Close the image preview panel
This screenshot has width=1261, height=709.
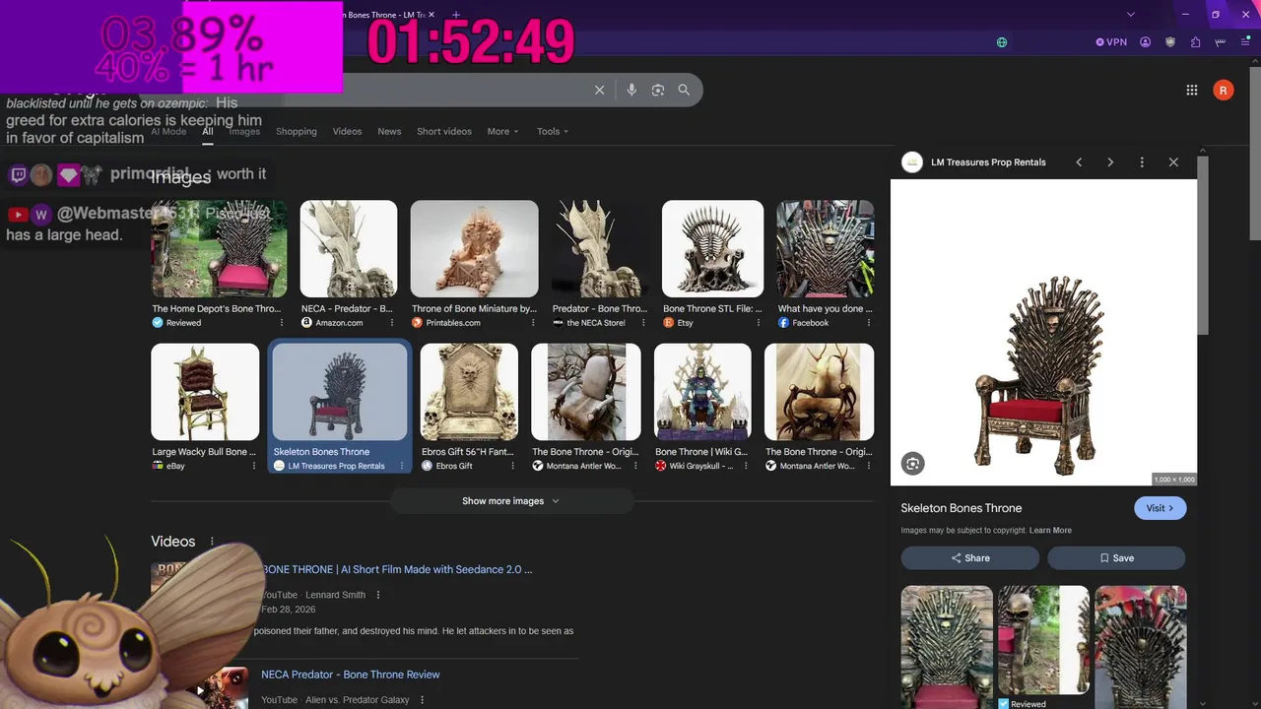coord(1173,162)
